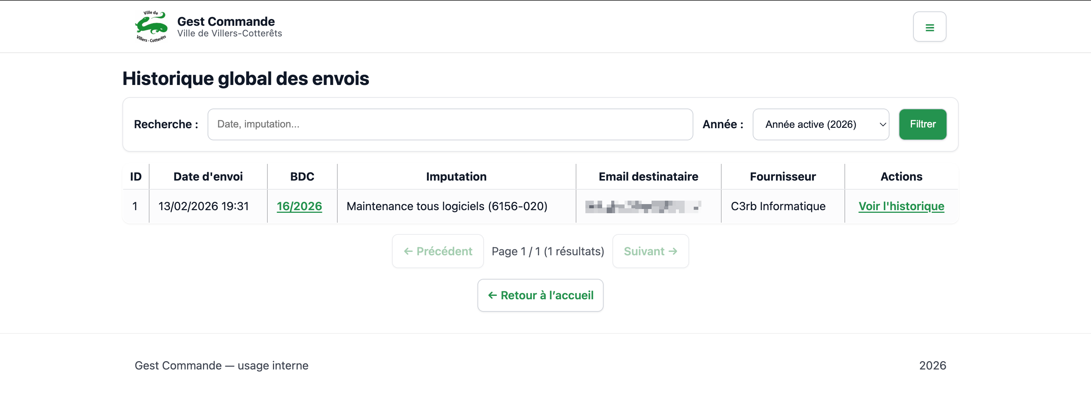Screen dimensions: 1091x415
Task: Click the Date d'envoi column header
Action: click(x=208, y=177)
